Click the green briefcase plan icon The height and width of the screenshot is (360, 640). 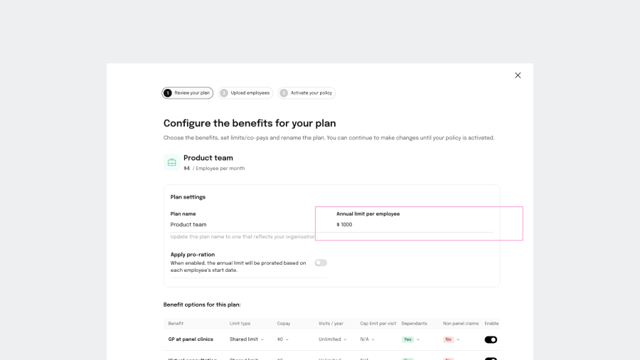click(x=171, y=162)
